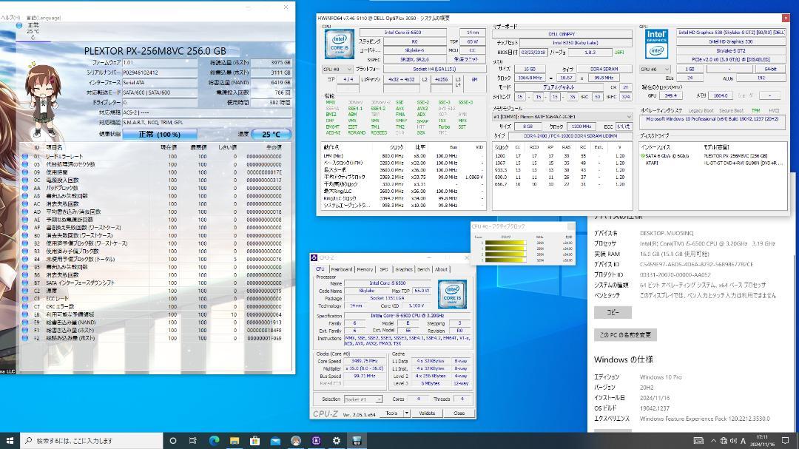Screen dimensions: 799x449
Task: Open Settings gear icon on taskbar
Action: tap(337, 440)
